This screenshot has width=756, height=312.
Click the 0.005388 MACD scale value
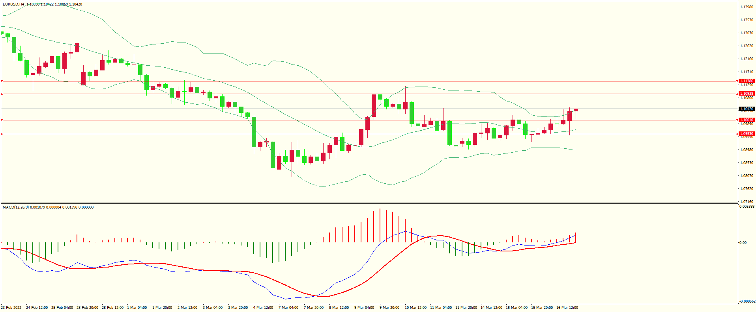pos(747,207)
